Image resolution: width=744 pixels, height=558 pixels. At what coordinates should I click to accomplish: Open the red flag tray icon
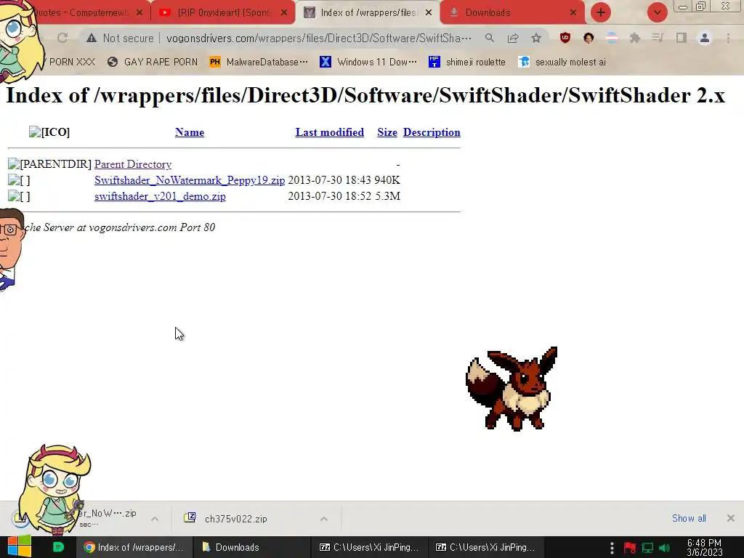tap(630, 548)
